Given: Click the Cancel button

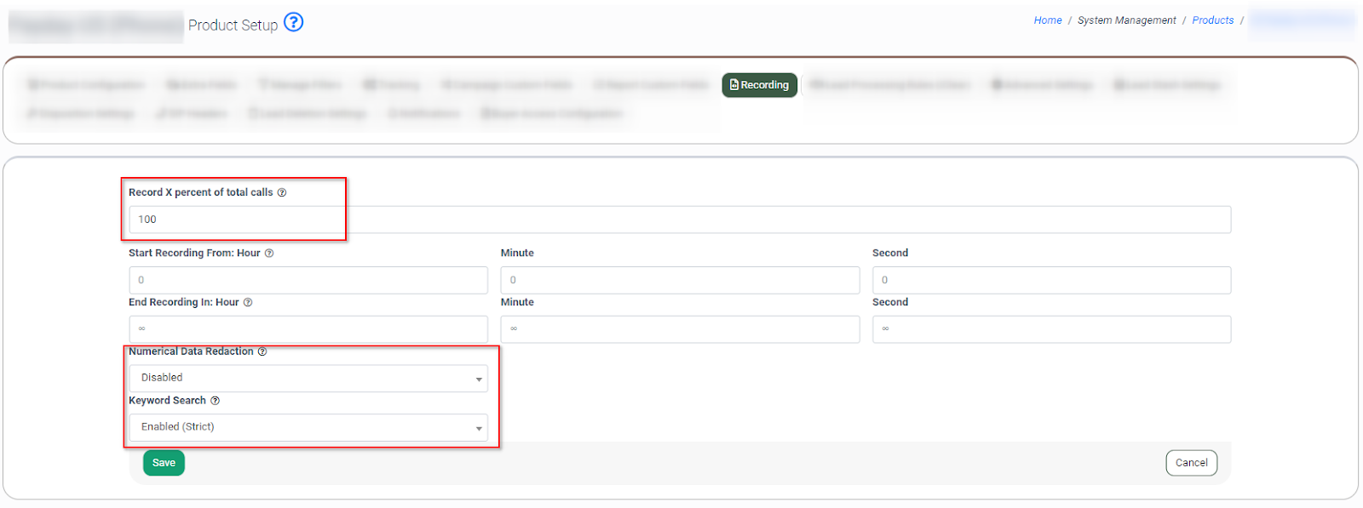Looking at the screenshot, I should (x=1190, y=463).
